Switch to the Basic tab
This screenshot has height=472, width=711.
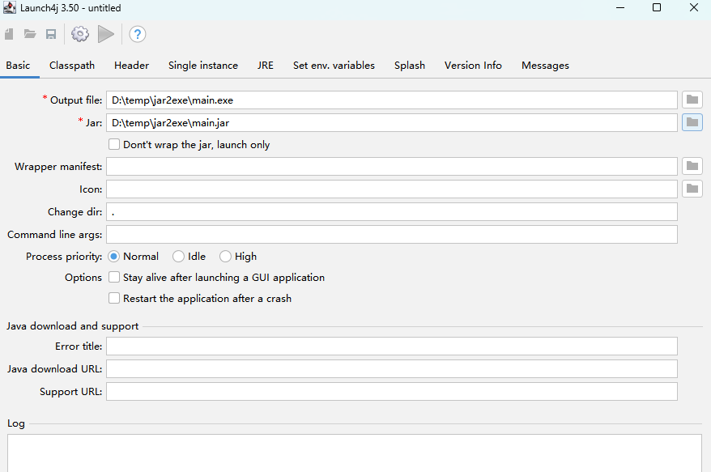18,66
